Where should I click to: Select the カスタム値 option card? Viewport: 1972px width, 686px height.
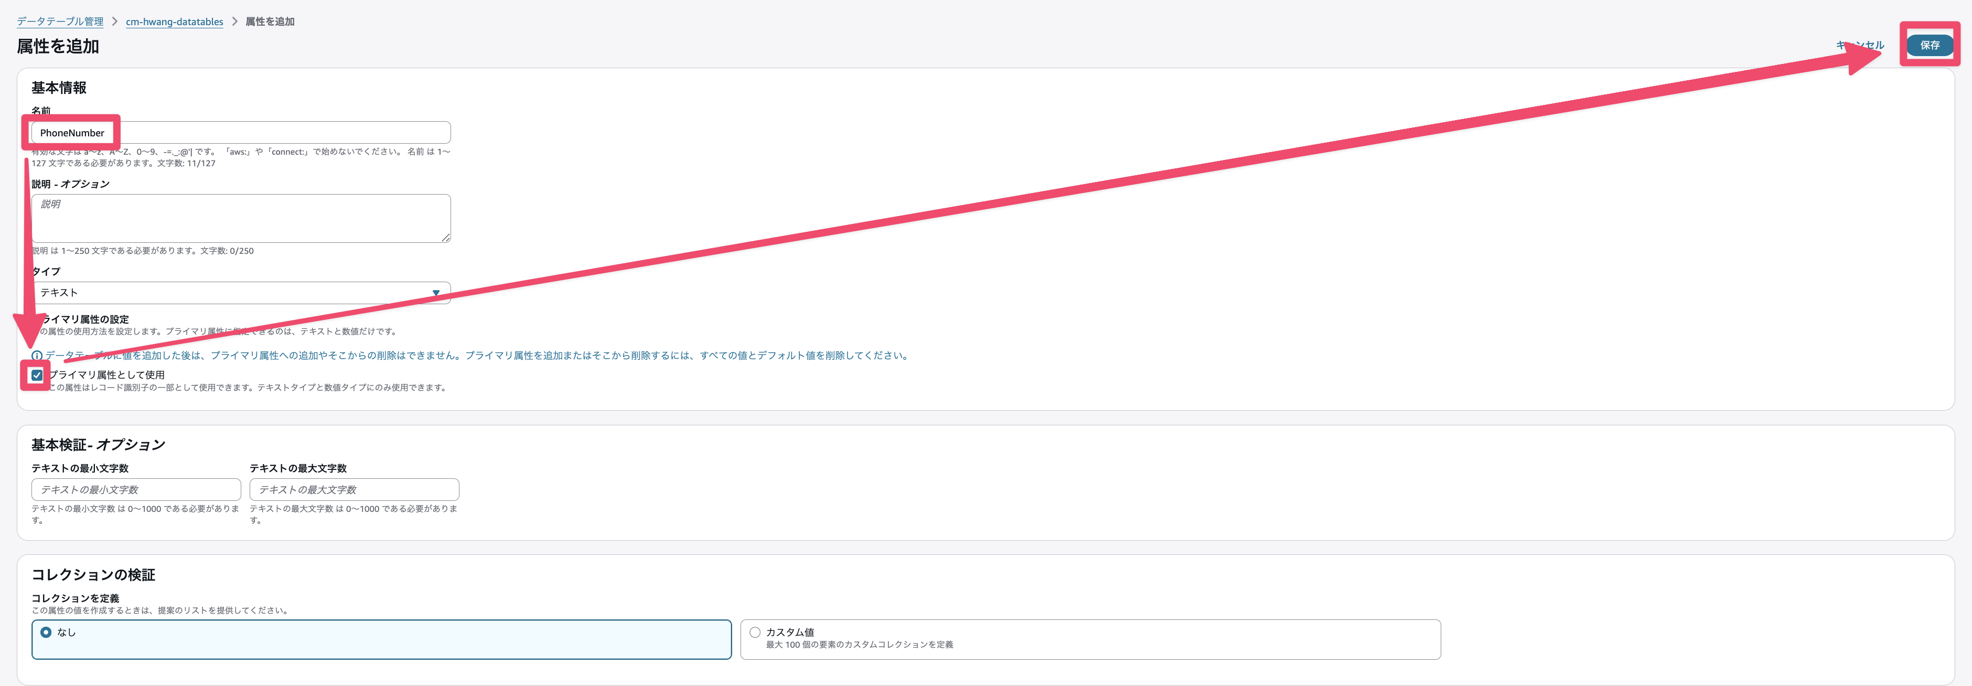pos(1087,638)
